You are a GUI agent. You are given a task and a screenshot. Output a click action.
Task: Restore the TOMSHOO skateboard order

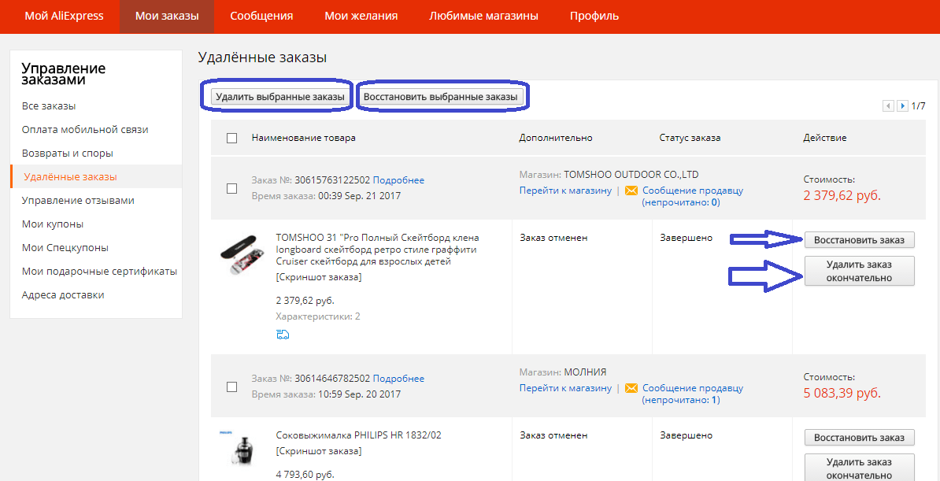(x=859, y=240)
